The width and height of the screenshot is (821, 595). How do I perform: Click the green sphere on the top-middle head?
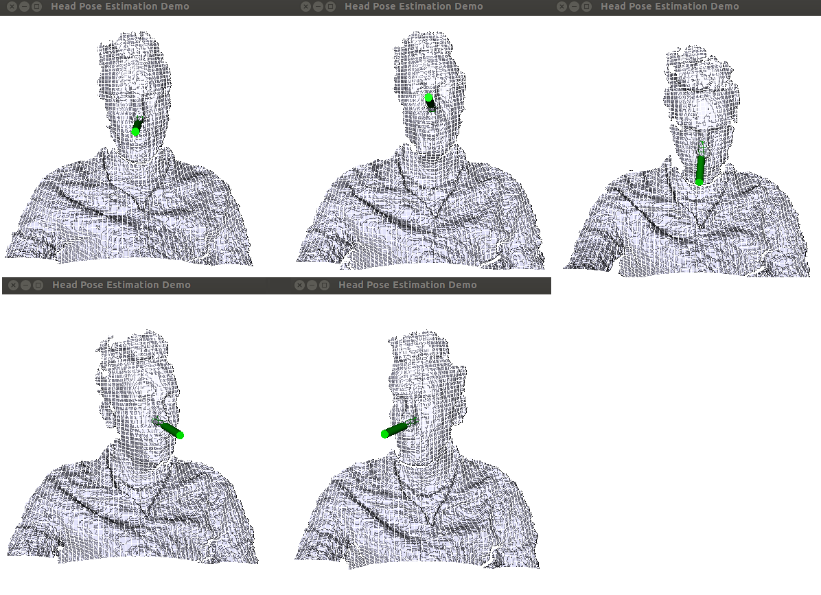(x=429, y=98)
